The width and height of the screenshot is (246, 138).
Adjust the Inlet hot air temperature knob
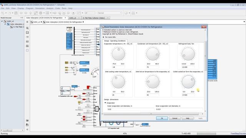(x=153, y=82)
